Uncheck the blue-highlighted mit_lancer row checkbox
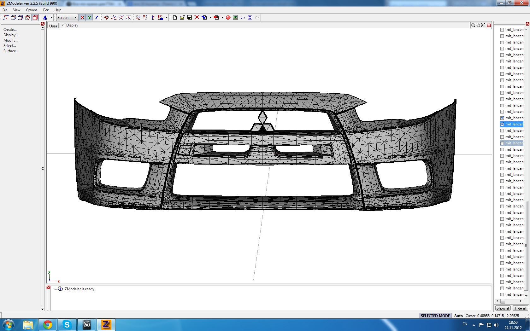This screenshot has width=530, height=331. (502, 124)
